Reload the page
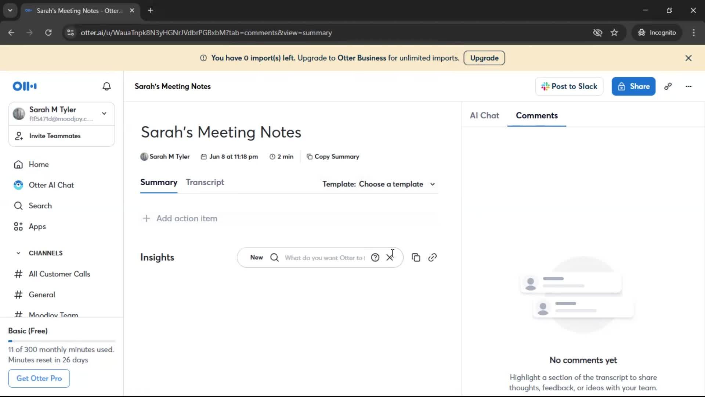 [48, 33]
